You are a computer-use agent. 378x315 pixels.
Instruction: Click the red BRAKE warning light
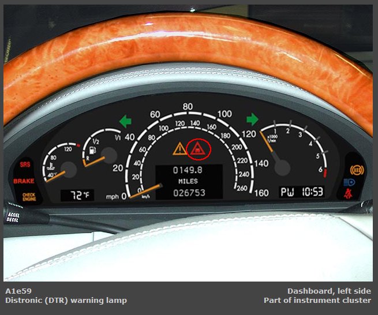pos(24,181)
